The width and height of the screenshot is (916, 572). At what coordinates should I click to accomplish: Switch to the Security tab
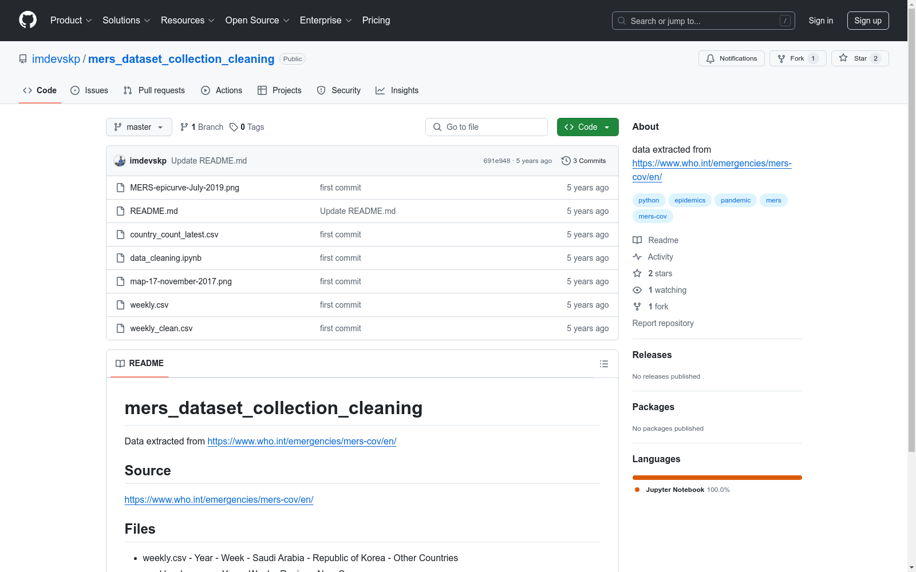[339, 90]
